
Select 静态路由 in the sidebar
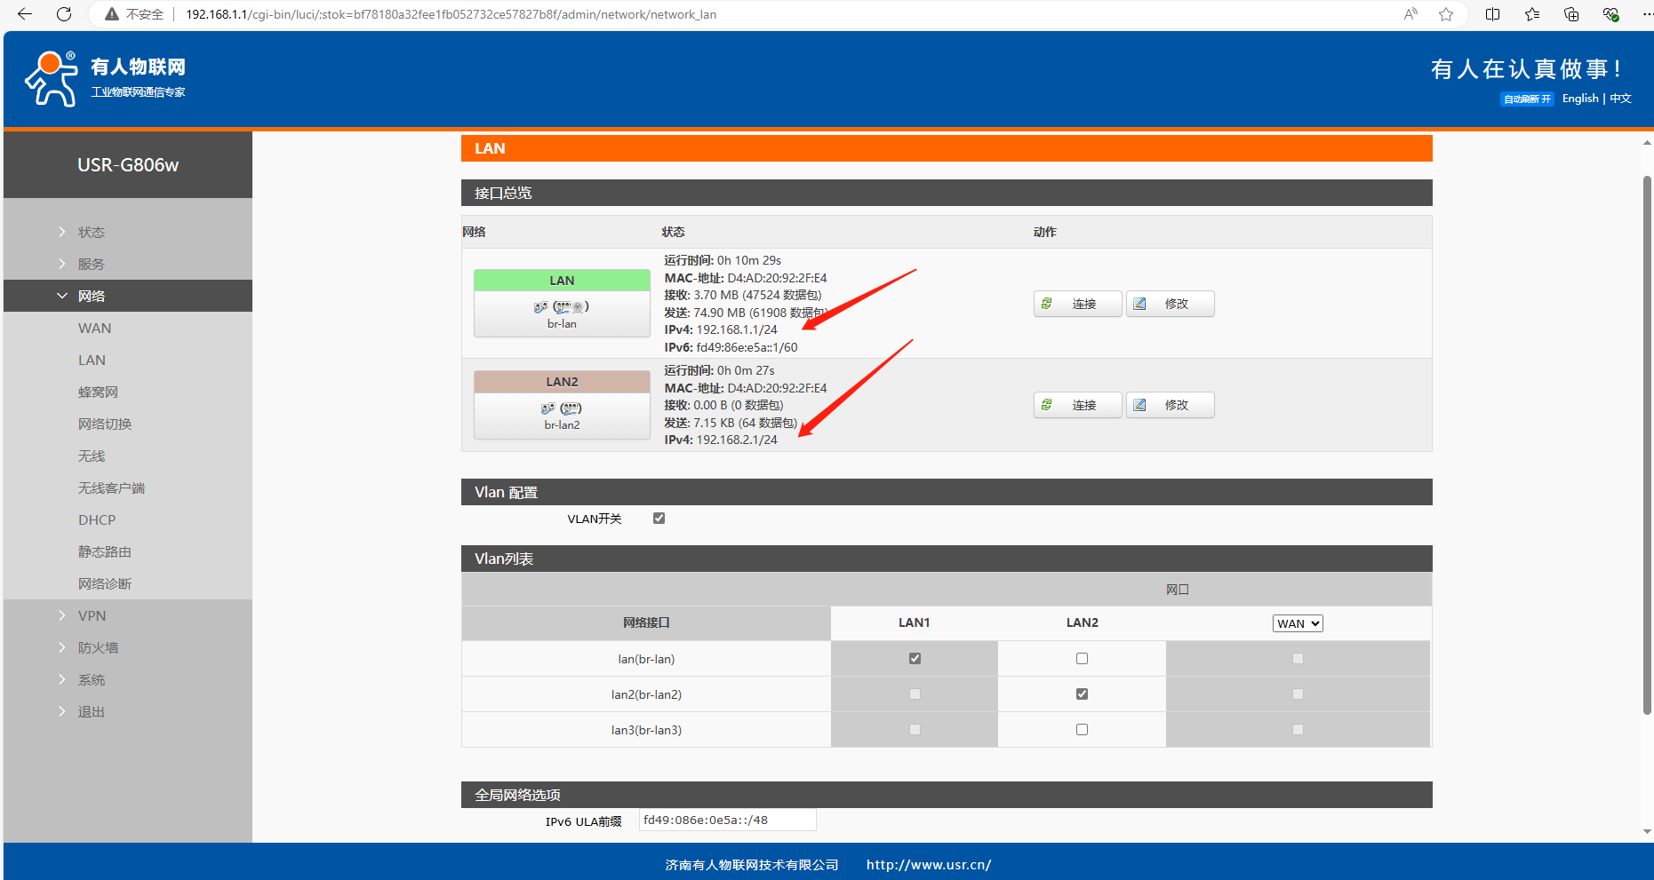click(x=104, y=551)
